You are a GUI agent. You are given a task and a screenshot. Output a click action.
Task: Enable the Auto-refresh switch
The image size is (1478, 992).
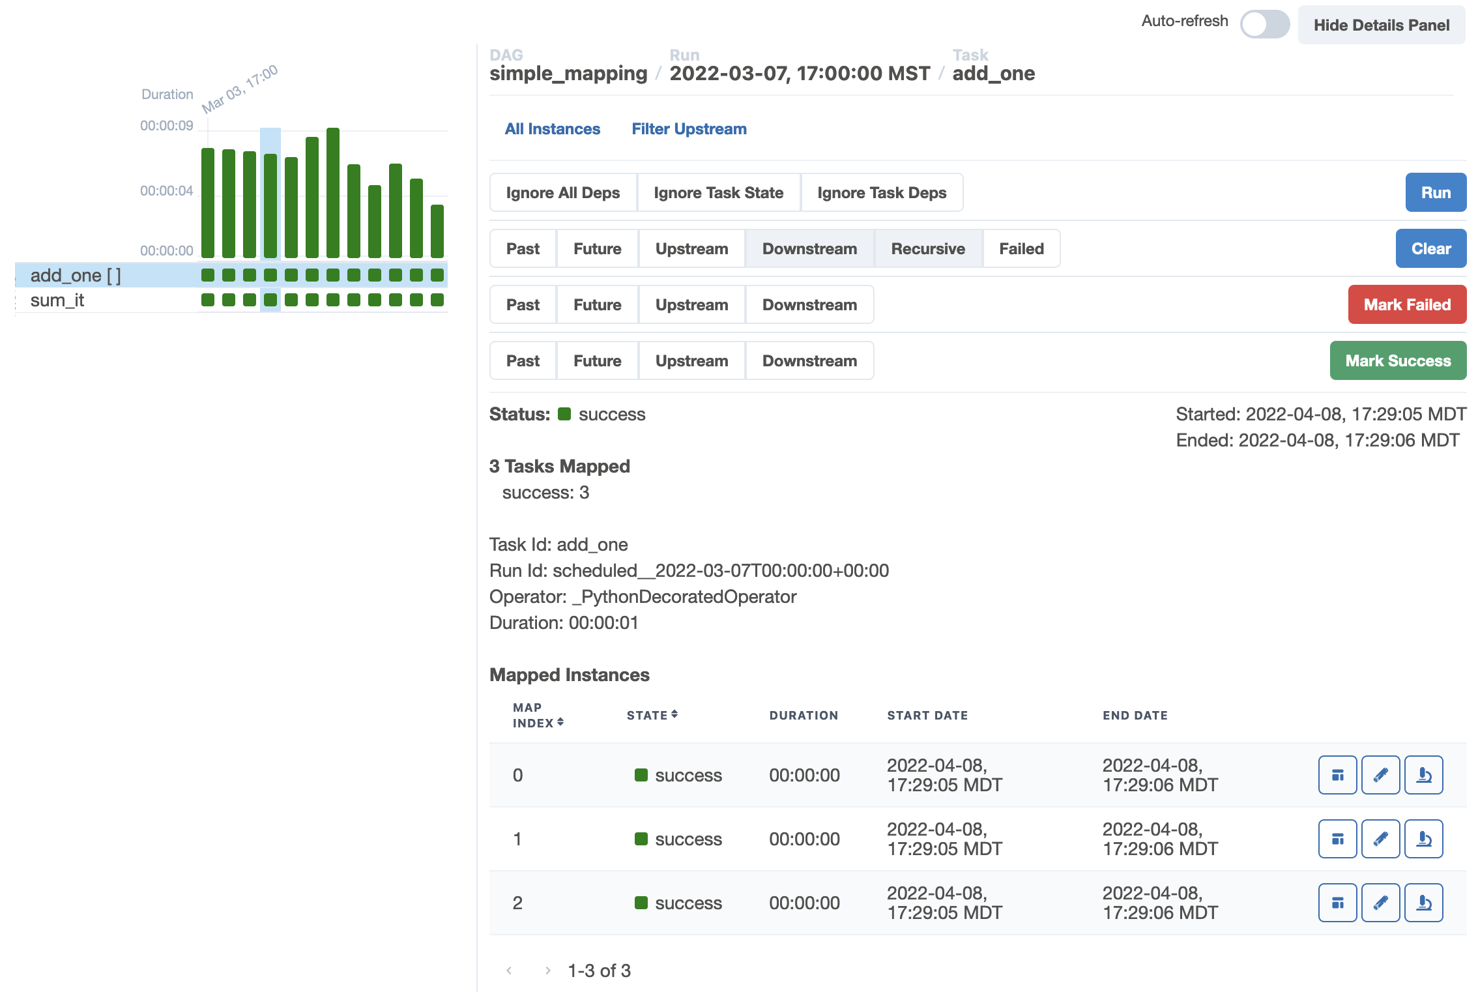click(x=1264, y=25)
